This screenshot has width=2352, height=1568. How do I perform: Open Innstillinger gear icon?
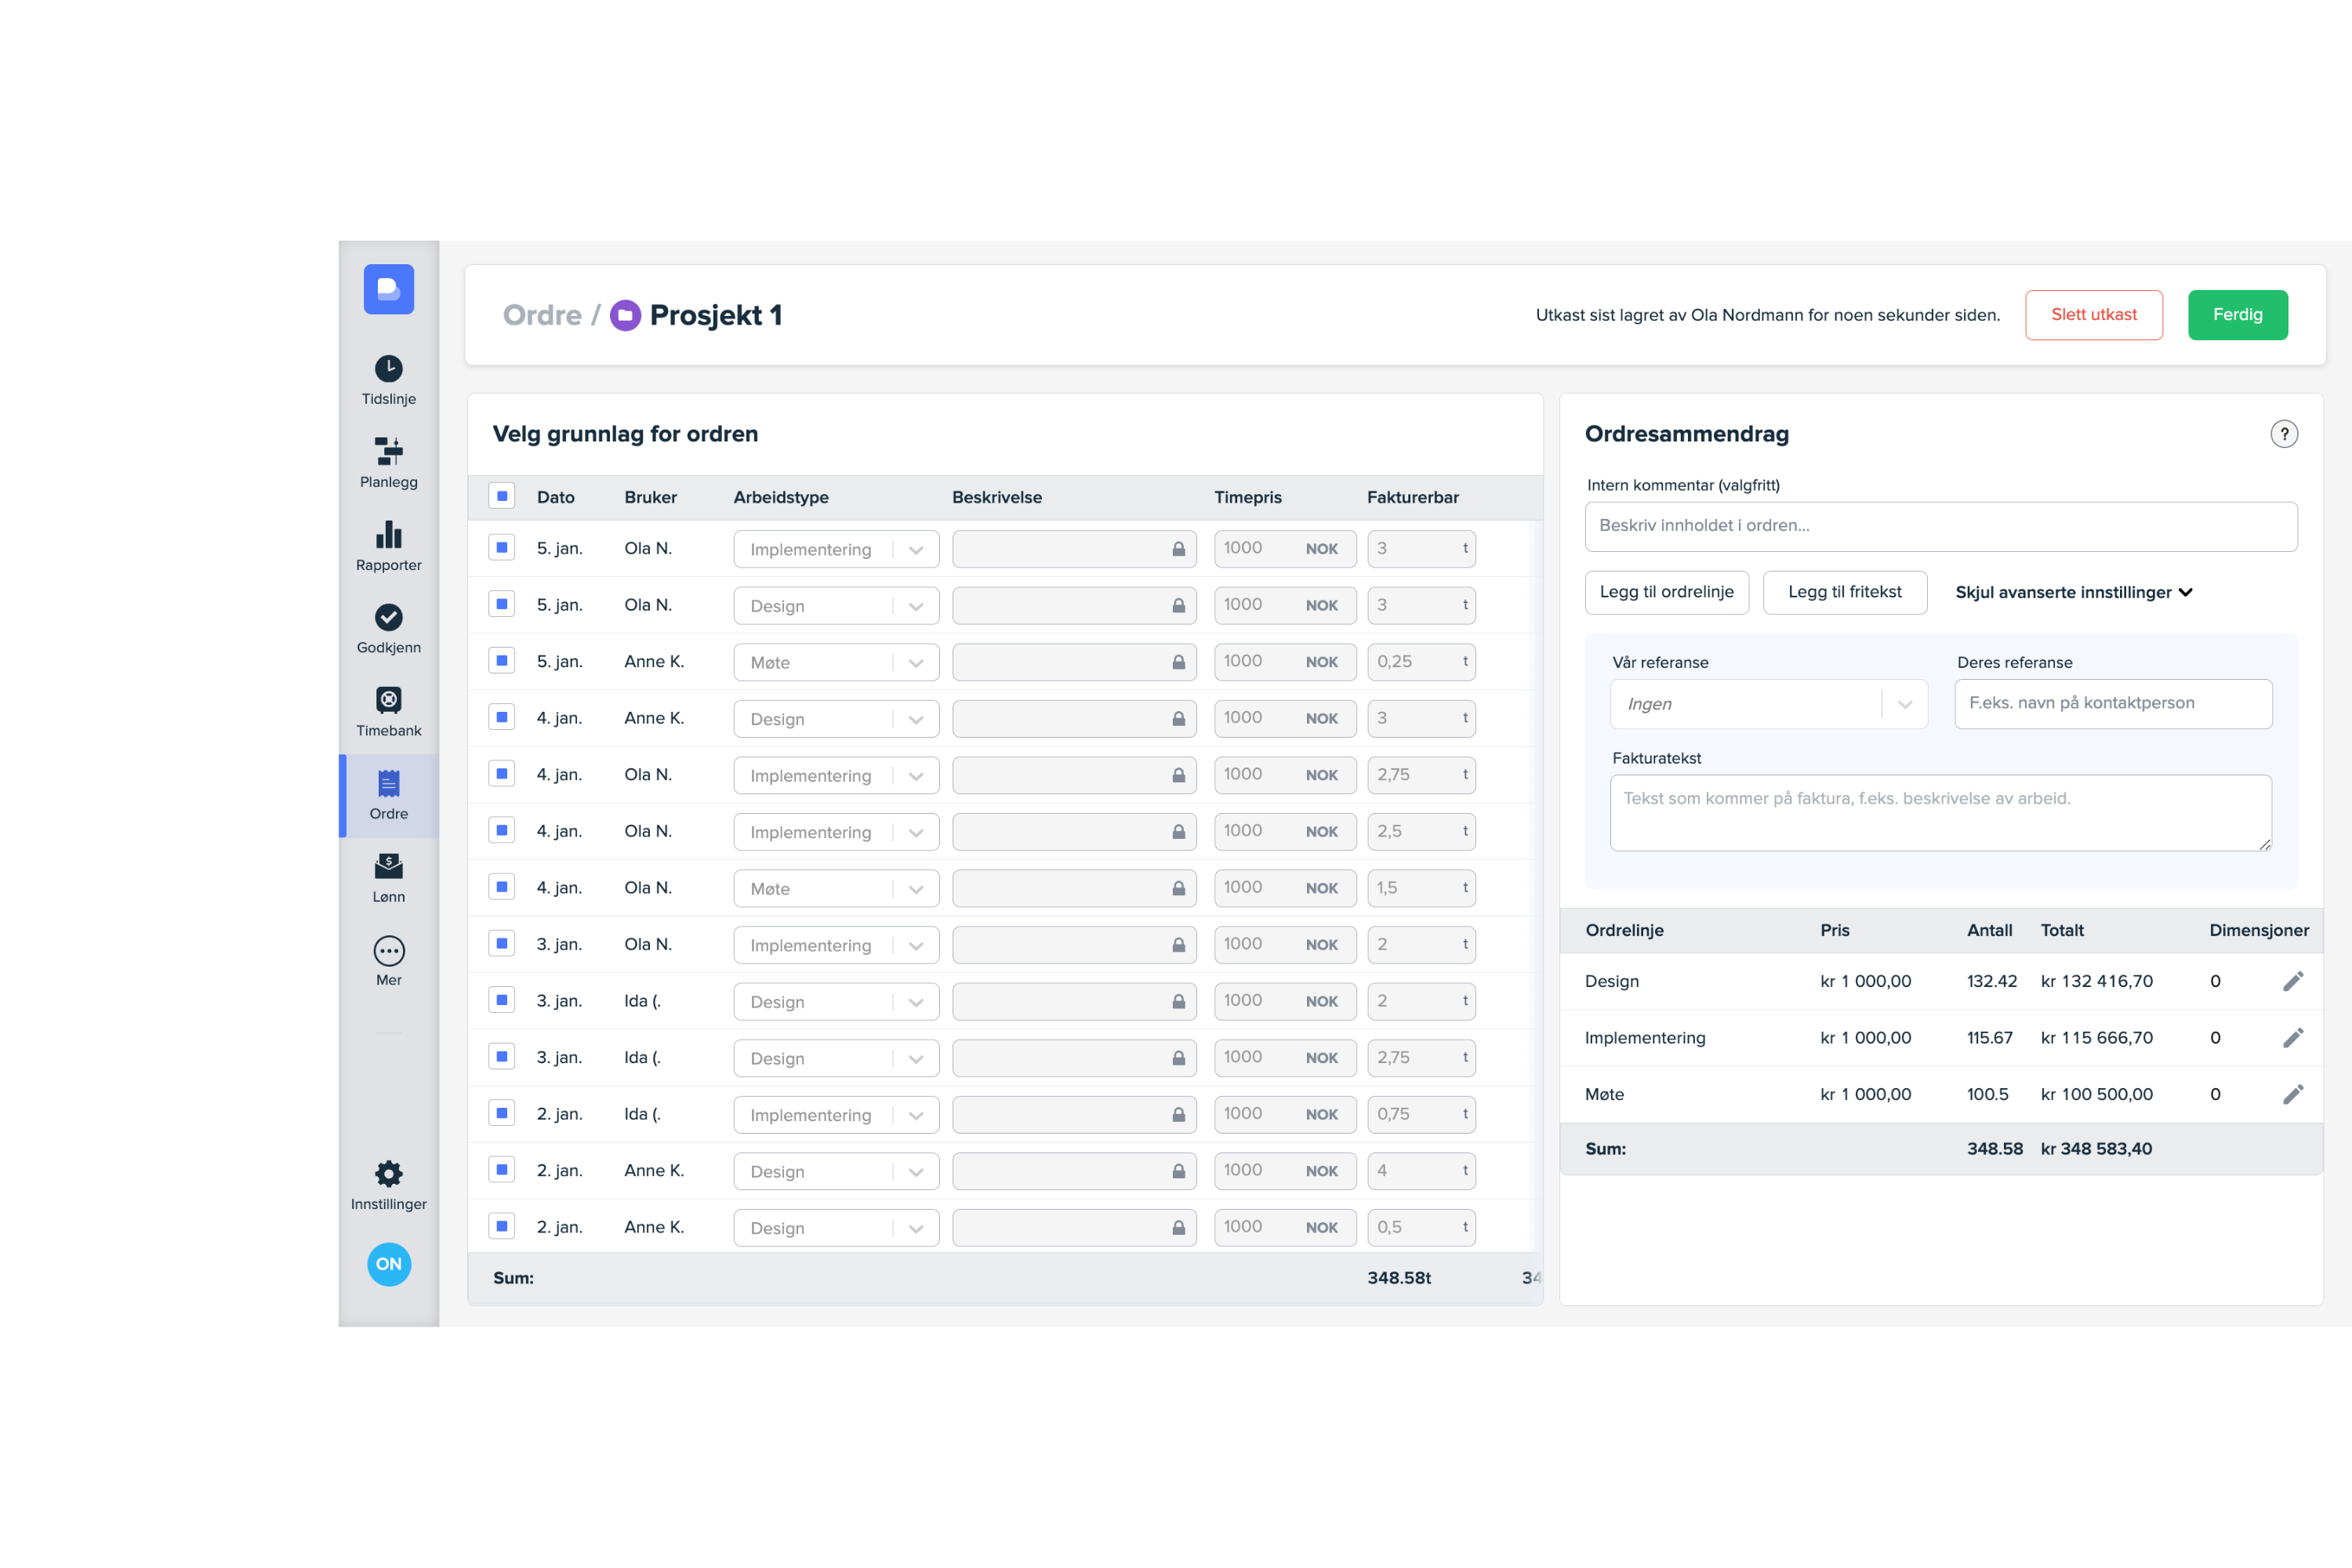(x=388, y=1173)
